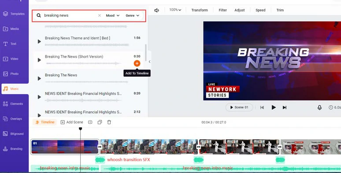Toggle the Timeline view button

tap(45, 122)
